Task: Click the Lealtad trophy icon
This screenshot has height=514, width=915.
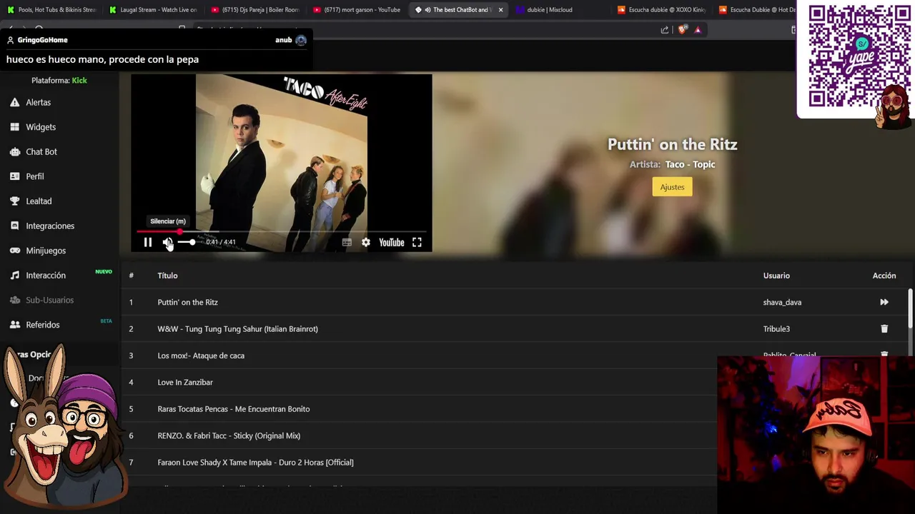Action: point(14,201)
